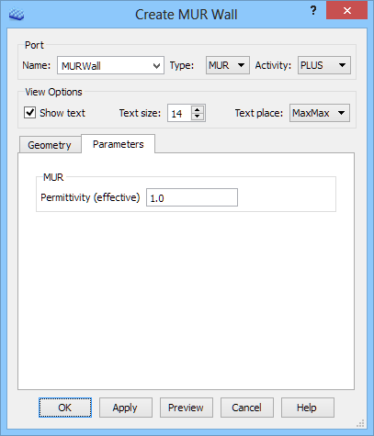Screen dimensions: 374x436
Task: Open the Type MUR dropdown
Action: pyautogui.click(x=228, y=65)
